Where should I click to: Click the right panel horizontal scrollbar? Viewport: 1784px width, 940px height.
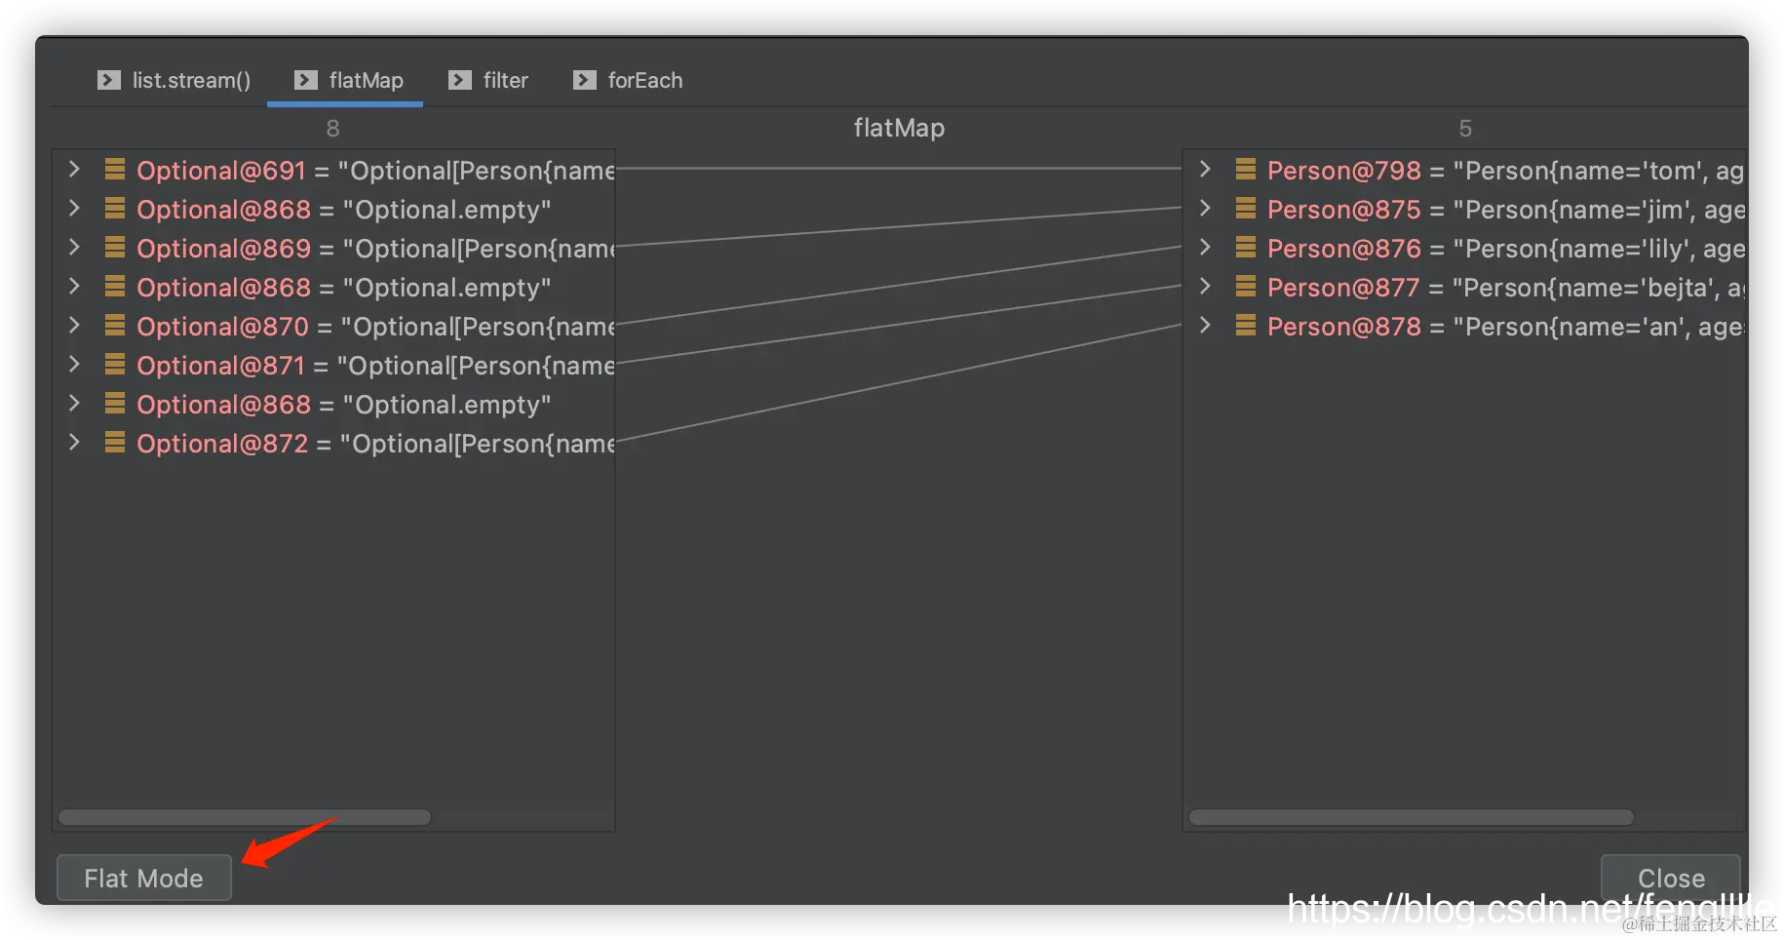(1411, 817)
